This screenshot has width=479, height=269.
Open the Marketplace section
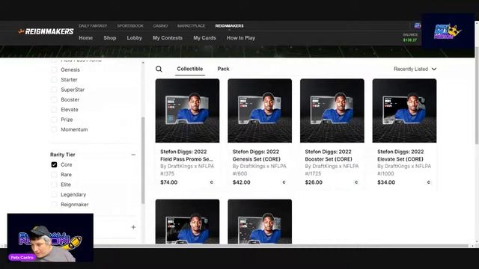[192, 26]
